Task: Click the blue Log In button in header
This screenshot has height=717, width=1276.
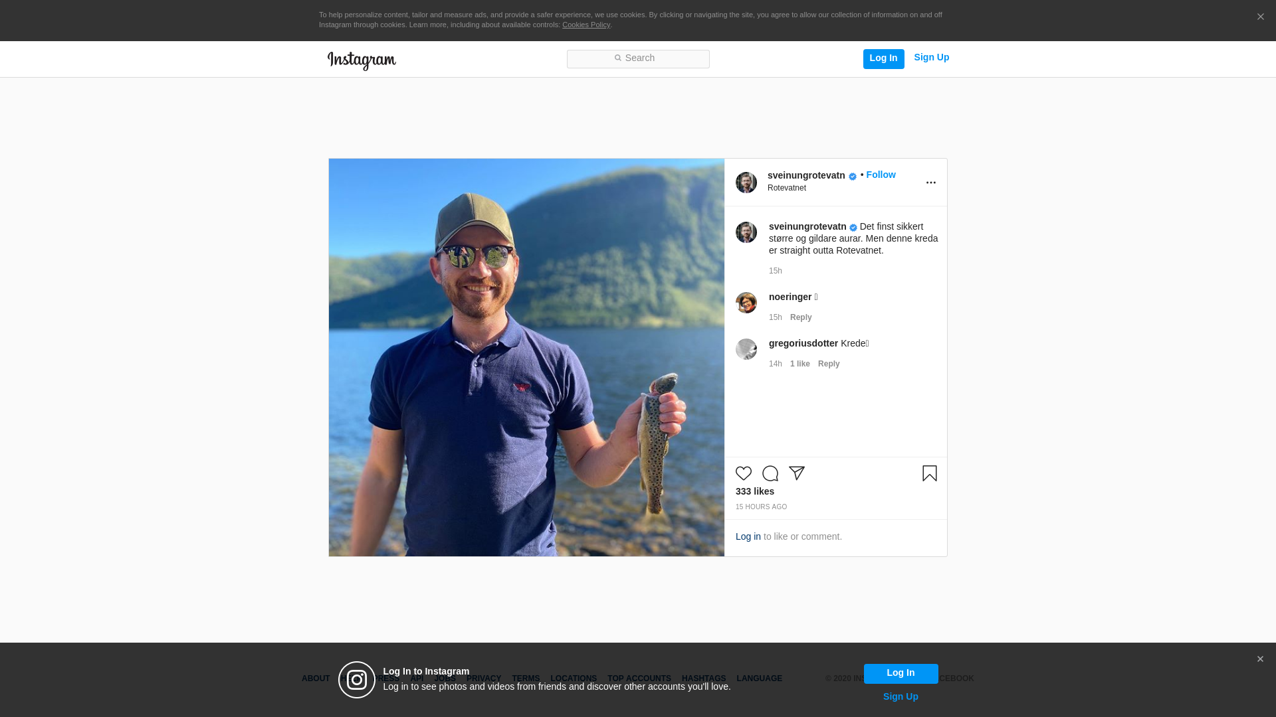Action: (x=883, y=58)
